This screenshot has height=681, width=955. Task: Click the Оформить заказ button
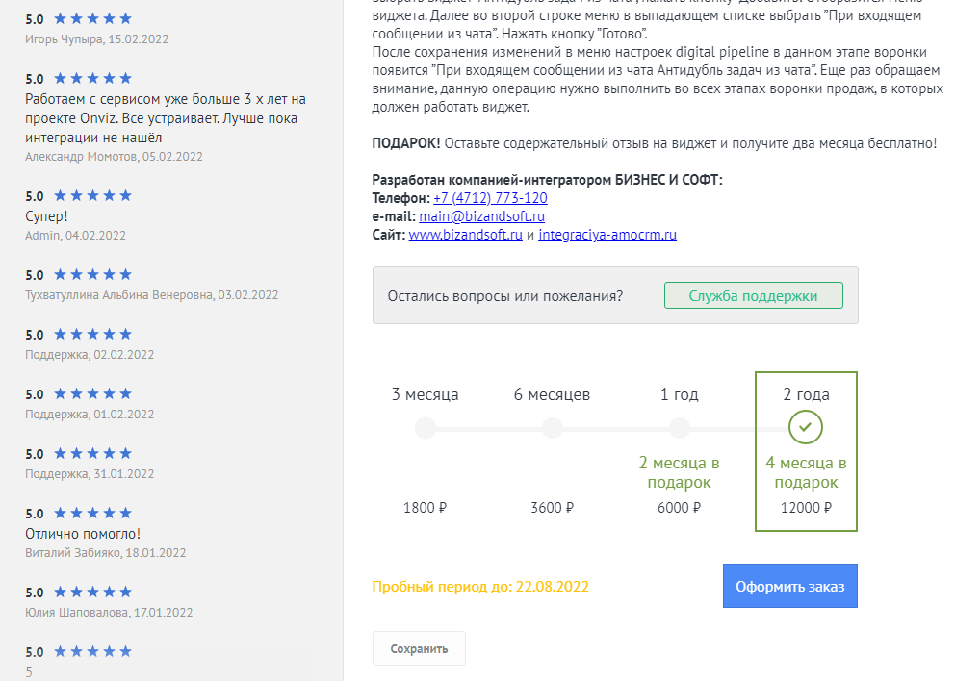tap(790, 586)
